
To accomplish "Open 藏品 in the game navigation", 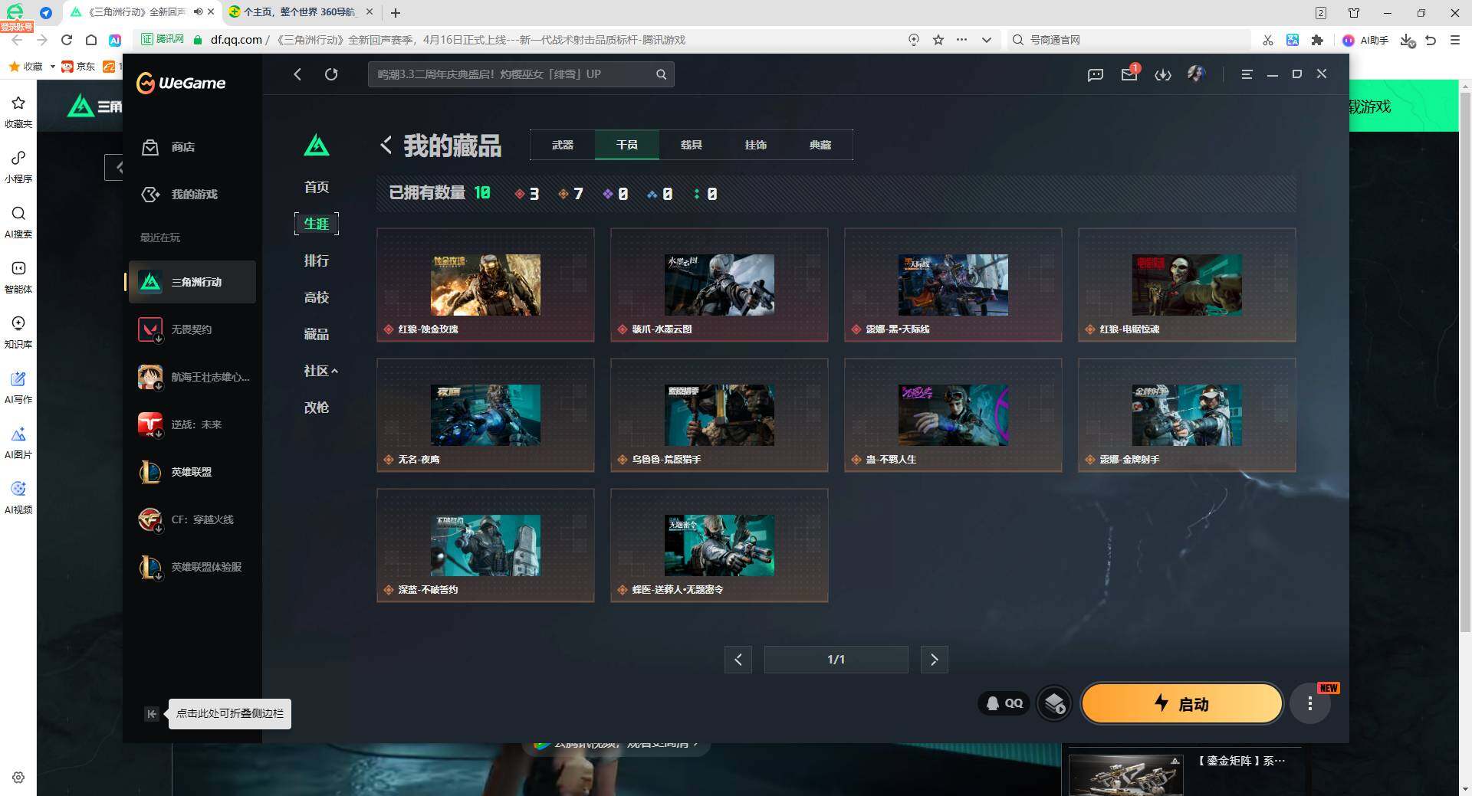I will (x=317, y=334).
